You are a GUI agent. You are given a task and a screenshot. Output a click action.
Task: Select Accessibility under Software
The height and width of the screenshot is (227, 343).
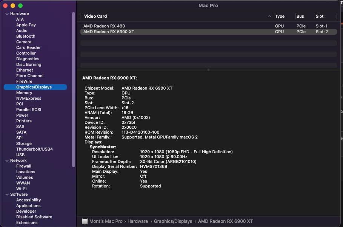pos(28,200)
